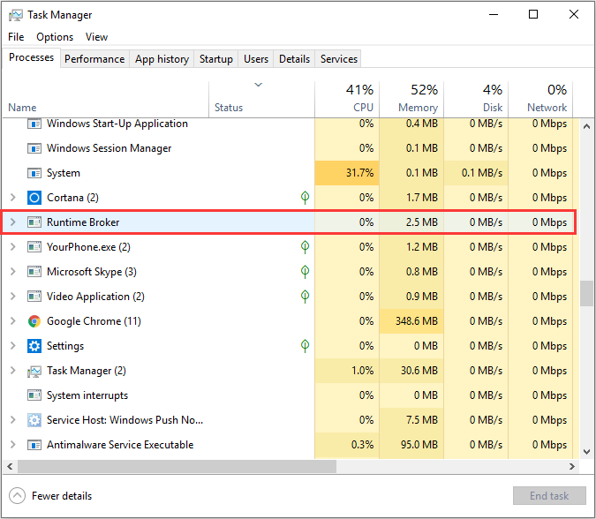Click the 31.7% CPU cell for System
The width and height of the screenshot is (596, 519).
(347, 173)
